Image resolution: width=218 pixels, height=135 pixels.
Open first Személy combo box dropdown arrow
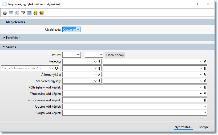tap(95, 62)
